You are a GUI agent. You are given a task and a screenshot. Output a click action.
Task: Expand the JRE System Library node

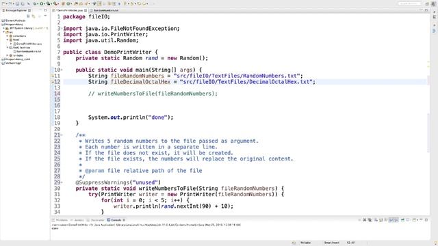tap(3, 28)
